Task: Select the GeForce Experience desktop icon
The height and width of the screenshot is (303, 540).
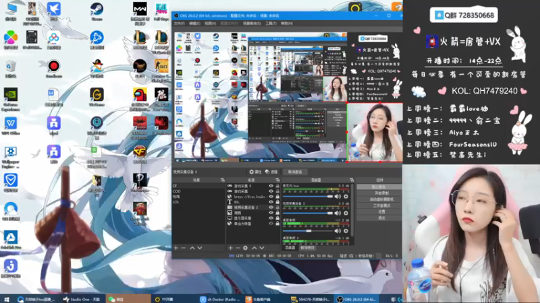Action: [10, 99]
